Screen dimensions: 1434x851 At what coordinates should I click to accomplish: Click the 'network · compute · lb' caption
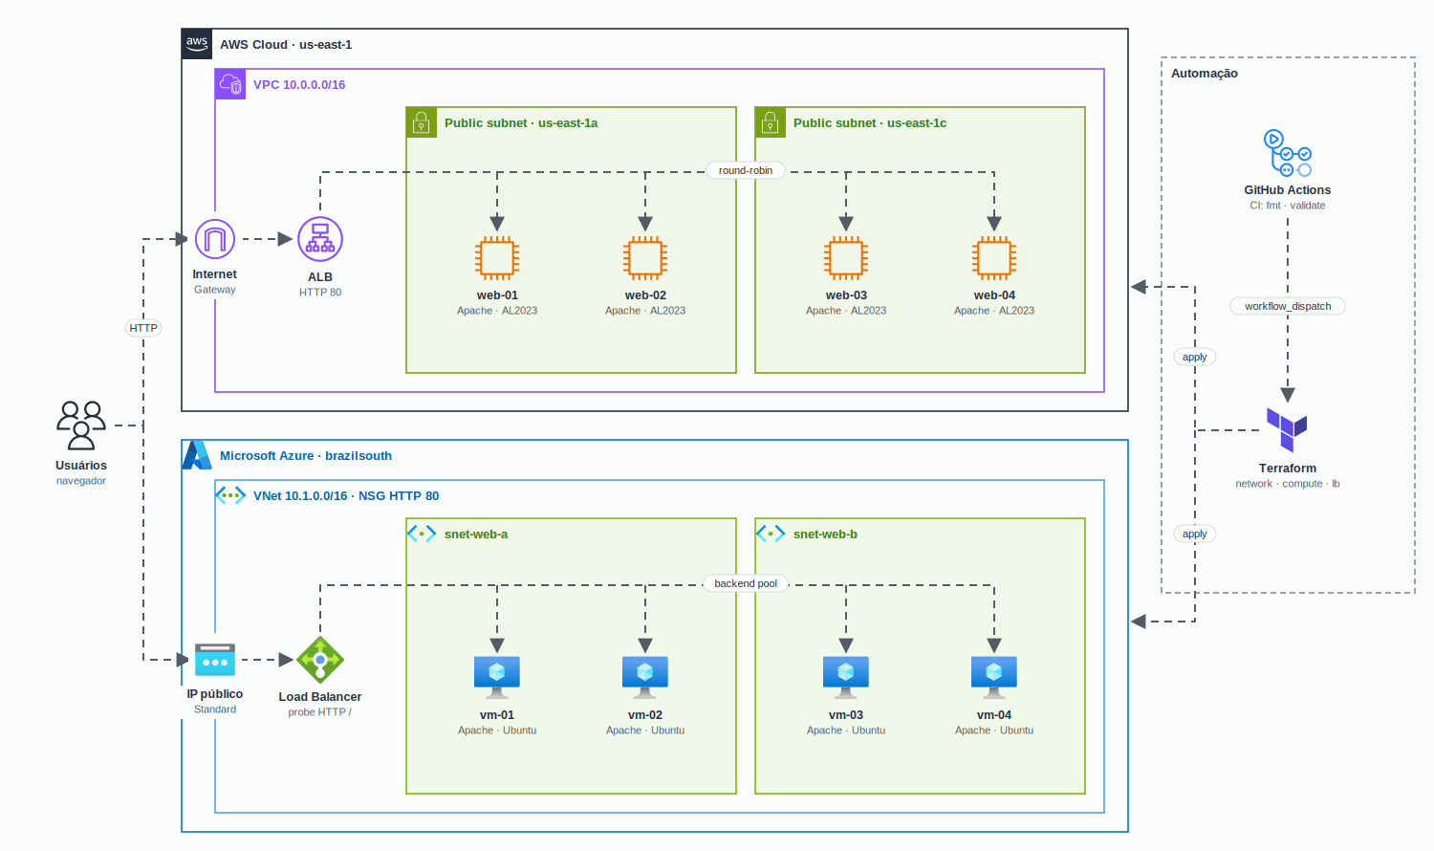(x=1288, y=484)
